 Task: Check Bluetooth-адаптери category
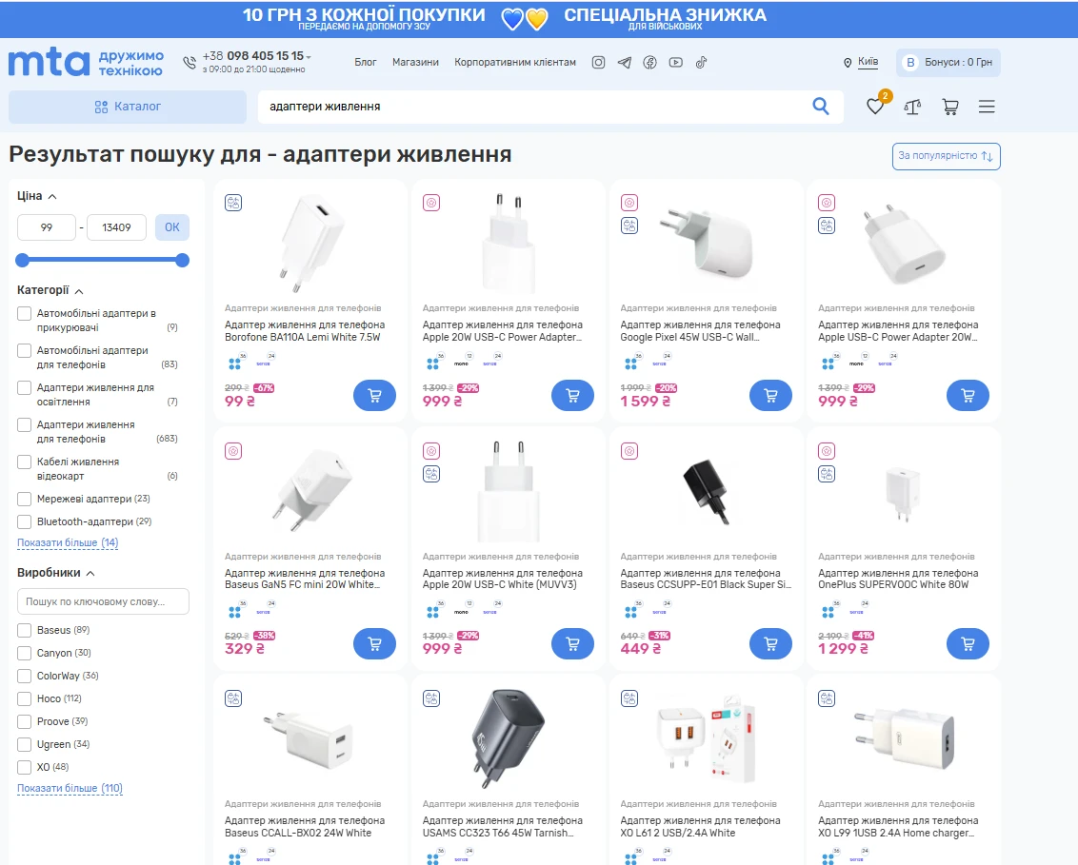[x=24, y=521]
